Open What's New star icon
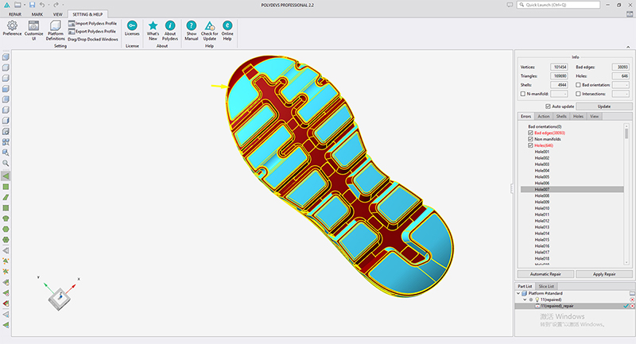This screenshot has height=344, width=636. [x=153, y=25]
